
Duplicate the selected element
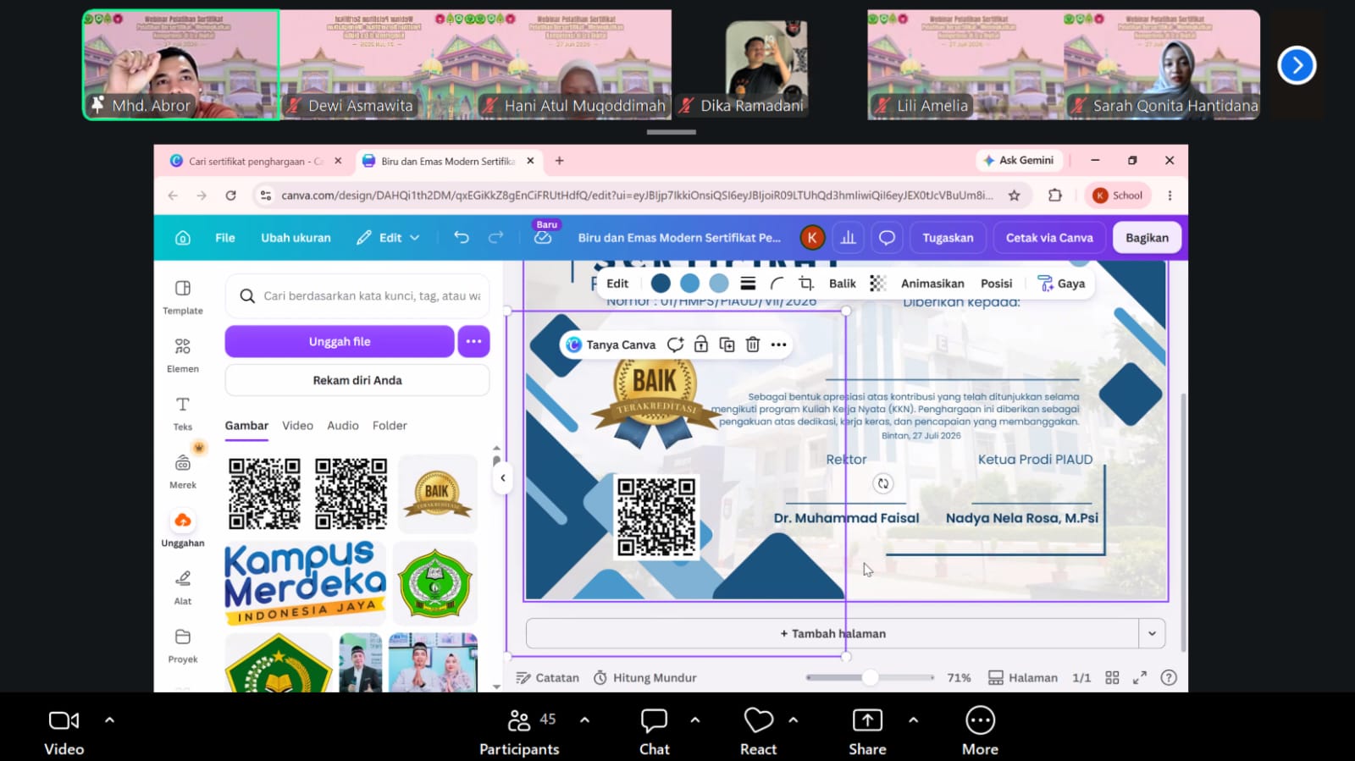tap(727, 345)
